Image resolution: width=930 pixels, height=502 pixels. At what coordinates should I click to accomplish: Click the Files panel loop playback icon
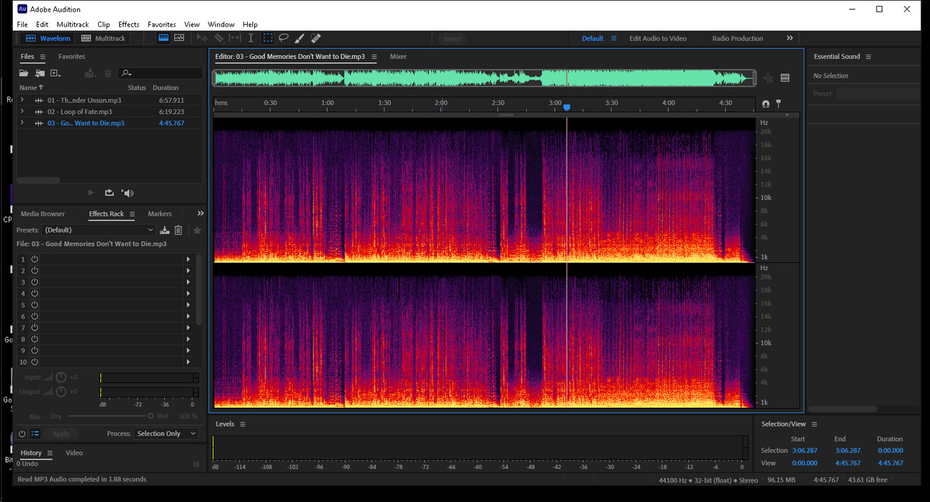click(109, 193)
